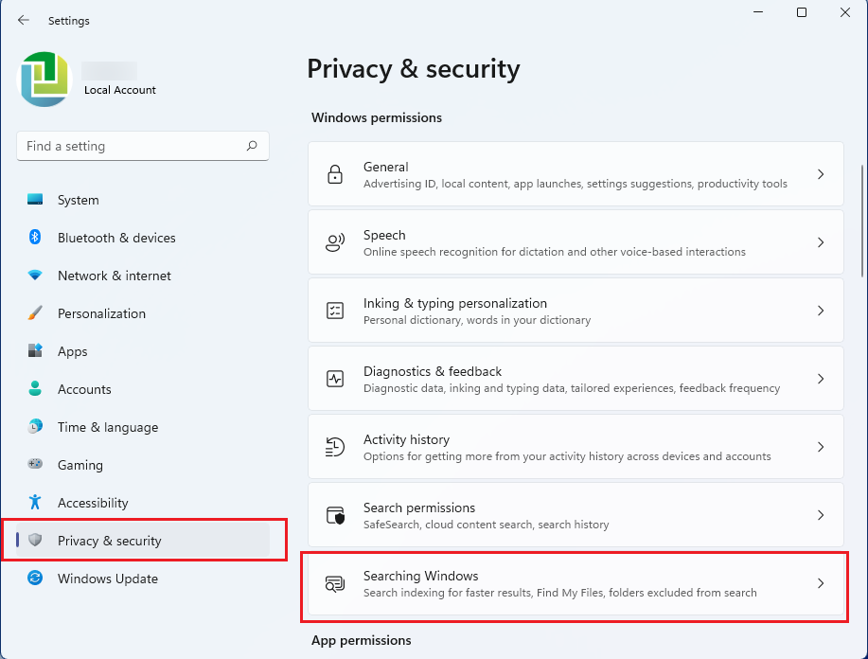Click the Find a setting search box

pyautogui.click(x=143, y=146)
